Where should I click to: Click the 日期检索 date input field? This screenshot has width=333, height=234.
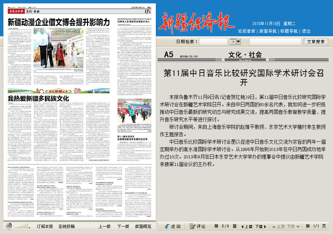[x=213, y=42]
